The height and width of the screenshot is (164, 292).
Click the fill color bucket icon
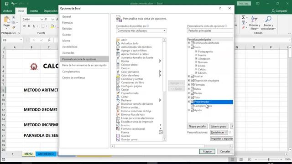pyautogui.click(x=52, y=26)
